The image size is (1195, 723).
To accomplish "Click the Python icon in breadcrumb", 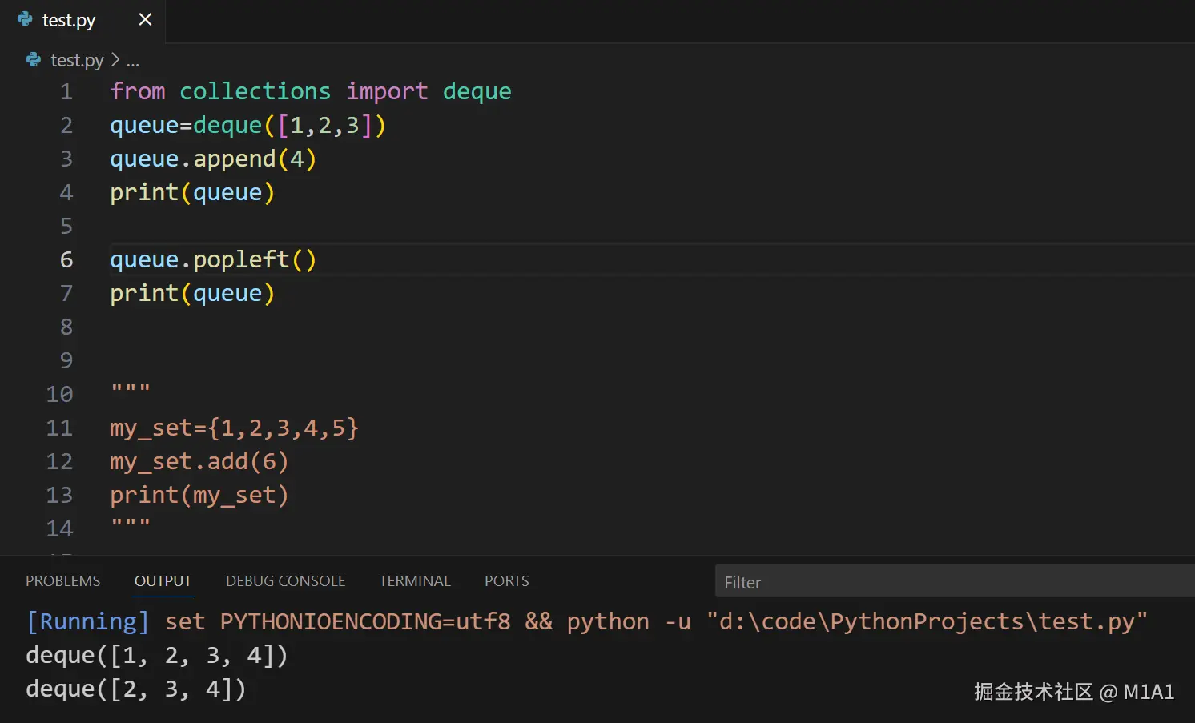I will (x=34, y=60).
